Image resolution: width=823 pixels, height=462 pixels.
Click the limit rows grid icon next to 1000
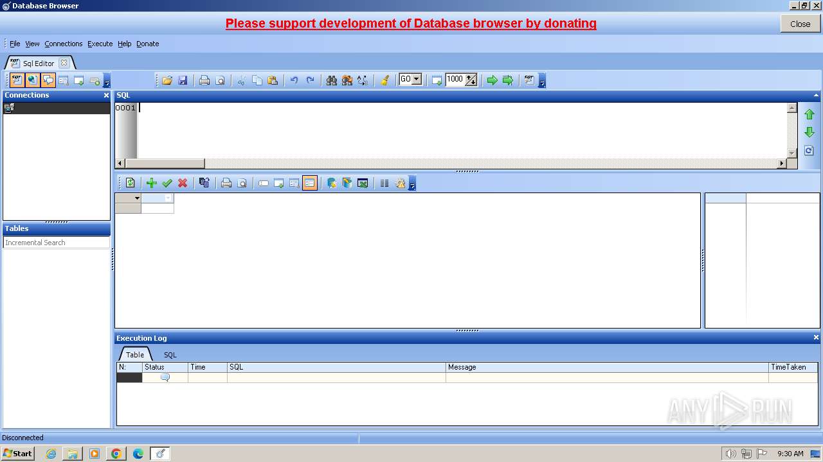437,80
